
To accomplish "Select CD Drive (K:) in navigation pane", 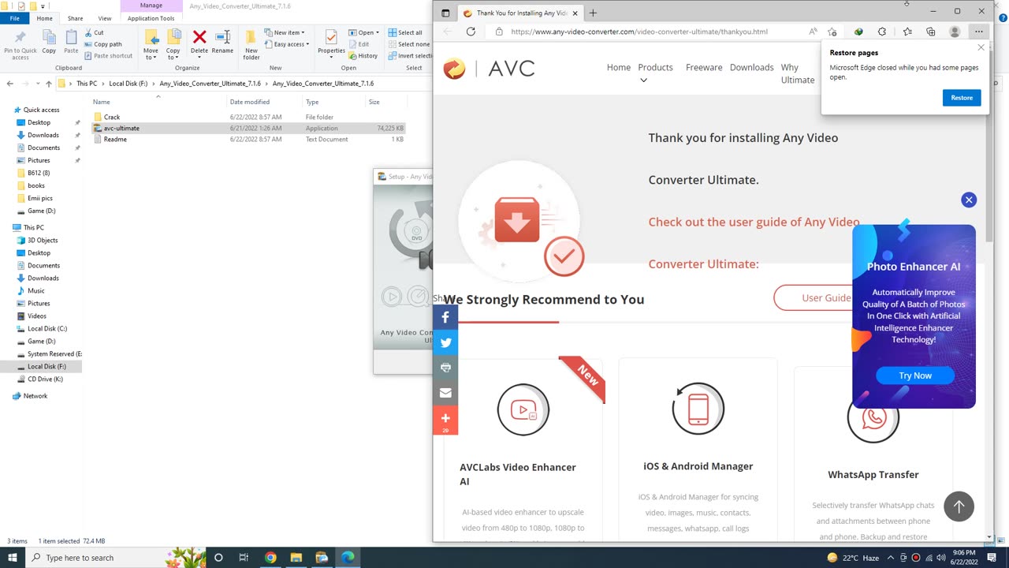I will (45, 379).
